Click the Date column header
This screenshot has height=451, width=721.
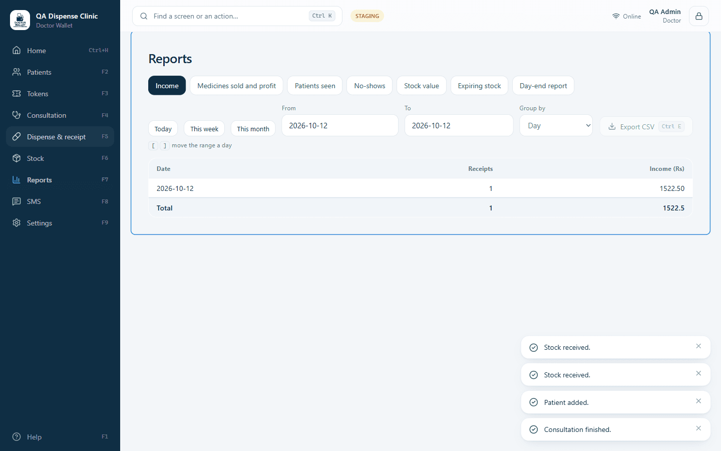(164, 169)
